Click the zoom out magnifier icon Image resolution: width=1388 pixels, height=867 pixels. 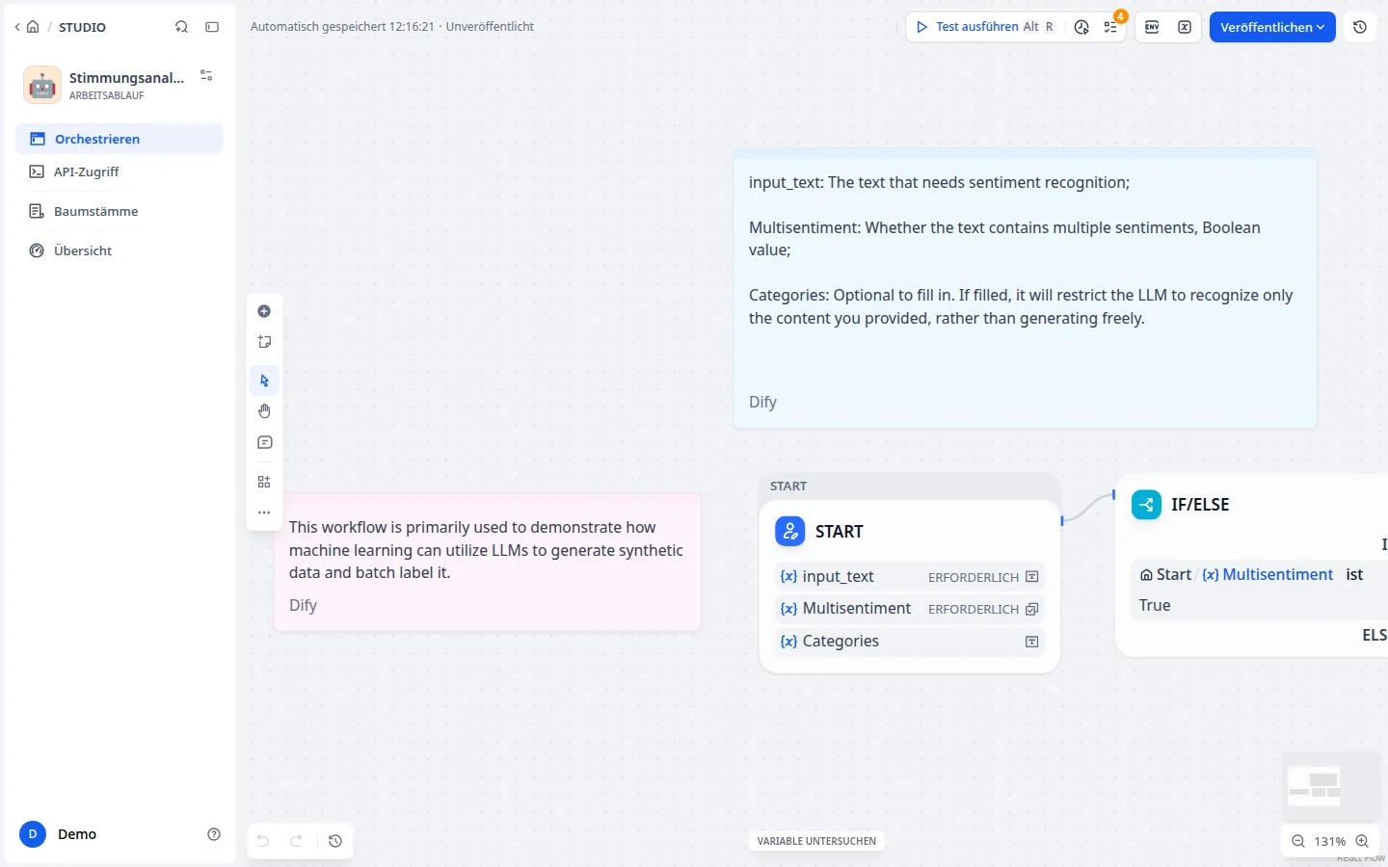[1298, 841]
